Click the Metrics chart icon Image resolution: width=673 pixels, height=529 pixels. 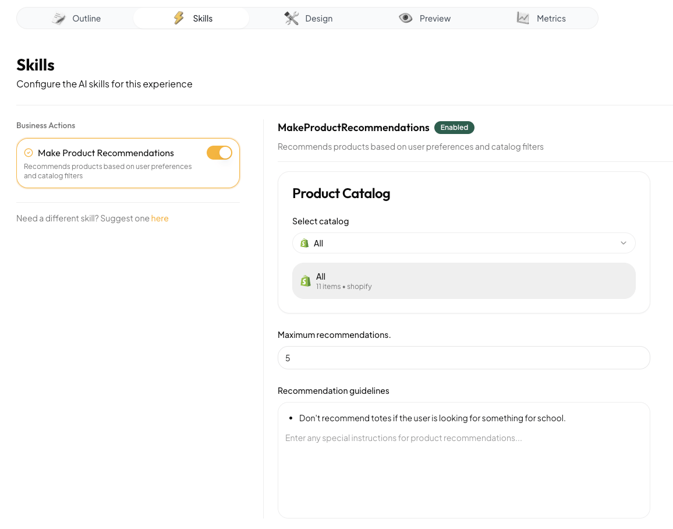tap(523, 18)
